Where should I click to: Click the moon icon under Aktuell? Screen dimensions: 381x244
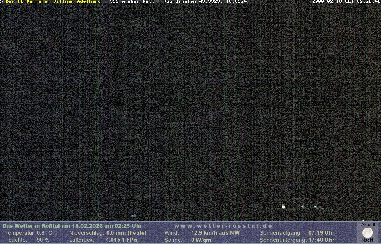click(x=367, y=233)
